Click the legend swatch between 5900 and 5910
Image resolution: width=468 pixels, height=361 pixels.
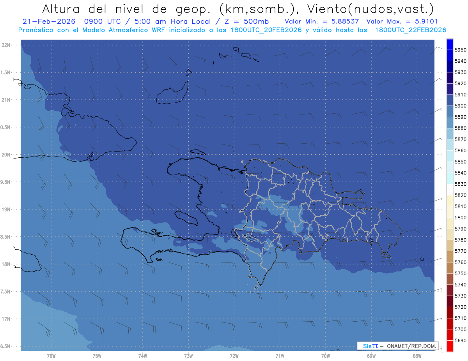pos(450,100)
